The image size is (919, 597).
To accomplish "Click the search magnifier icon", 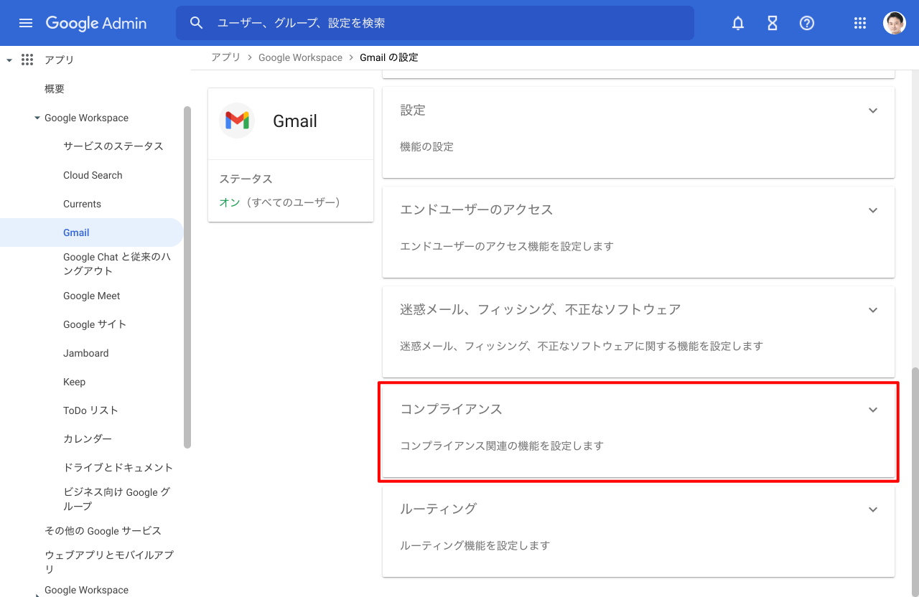I will [x=197, y=23].
